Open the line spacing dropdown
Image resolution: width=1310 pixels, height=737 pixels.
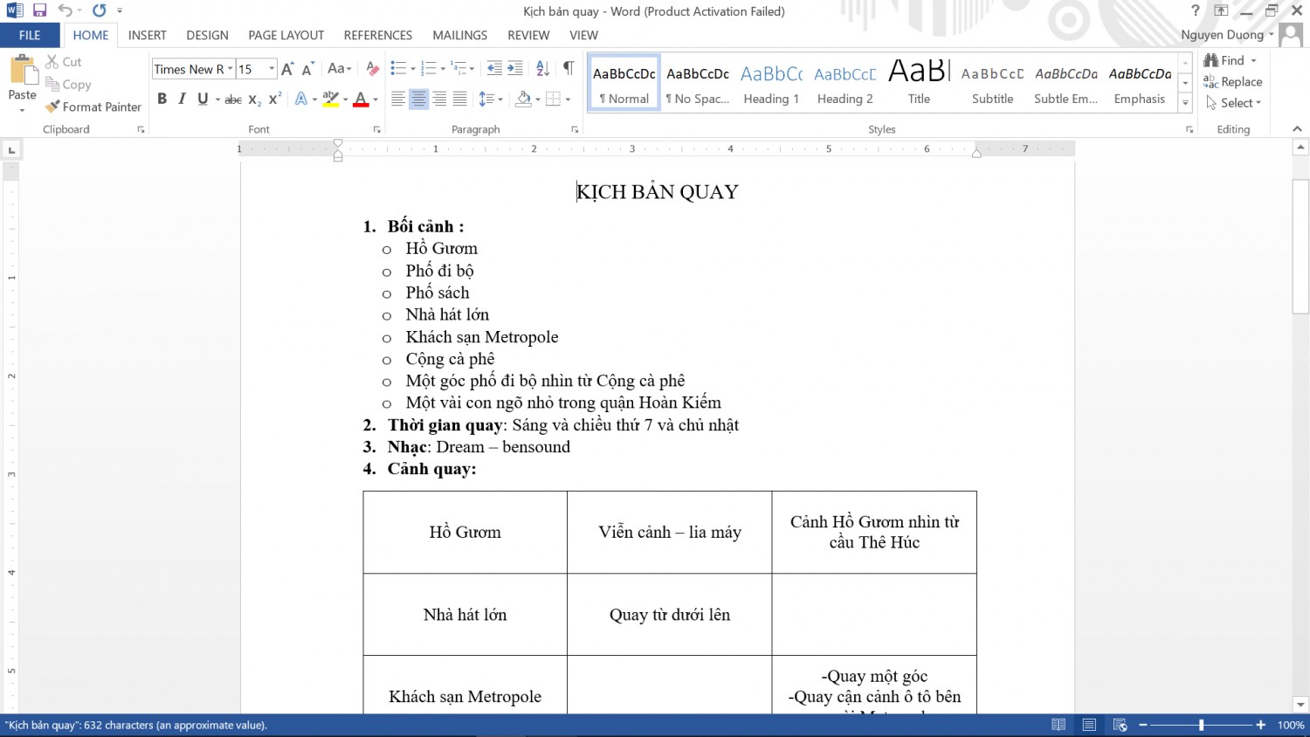(491, 100)
